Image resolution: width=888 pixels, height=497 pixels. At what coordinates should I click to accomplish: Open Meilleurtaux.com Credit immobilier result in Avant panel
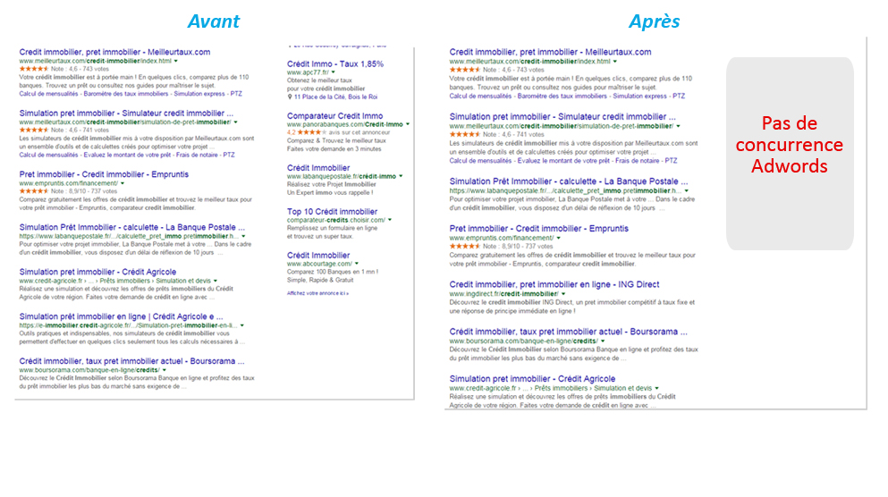114,52
